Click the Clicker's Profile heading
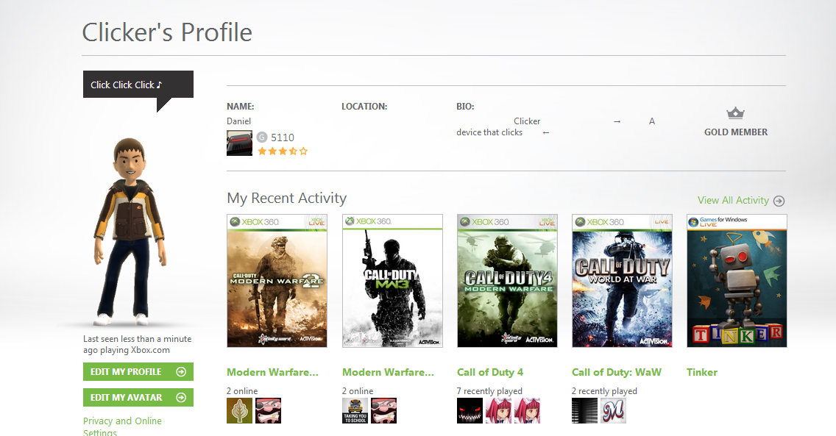The height and width of the screenshot is (436, 836). click(167, 32)
